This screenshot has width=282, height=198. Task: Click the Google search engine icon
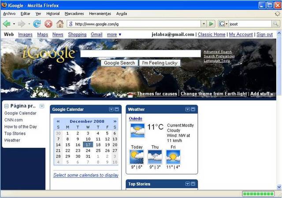pyautogui.click(x=222, y=24)
